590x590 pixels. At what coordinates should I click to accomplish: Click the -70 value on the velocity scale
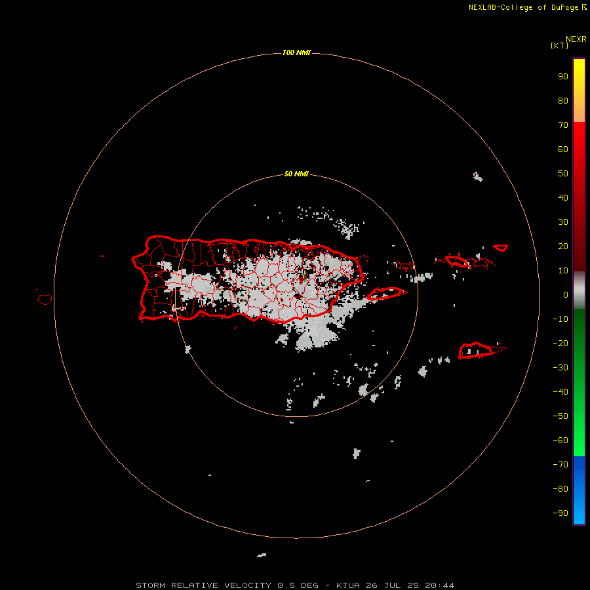click(560, 465)
